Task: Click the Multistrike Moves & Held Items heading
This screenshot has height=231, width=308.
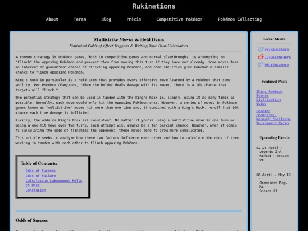Action: coord(129,39)
